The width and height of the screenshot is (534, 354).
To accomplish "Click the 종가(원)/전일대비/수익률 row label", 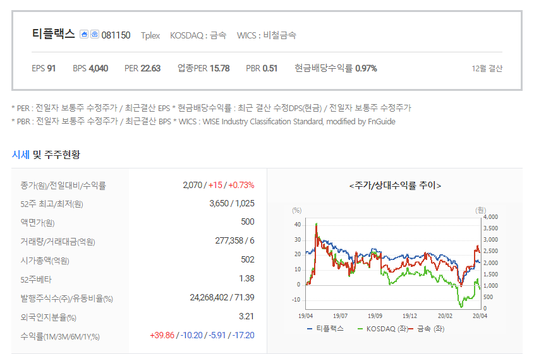I will (x=63, y=186).
